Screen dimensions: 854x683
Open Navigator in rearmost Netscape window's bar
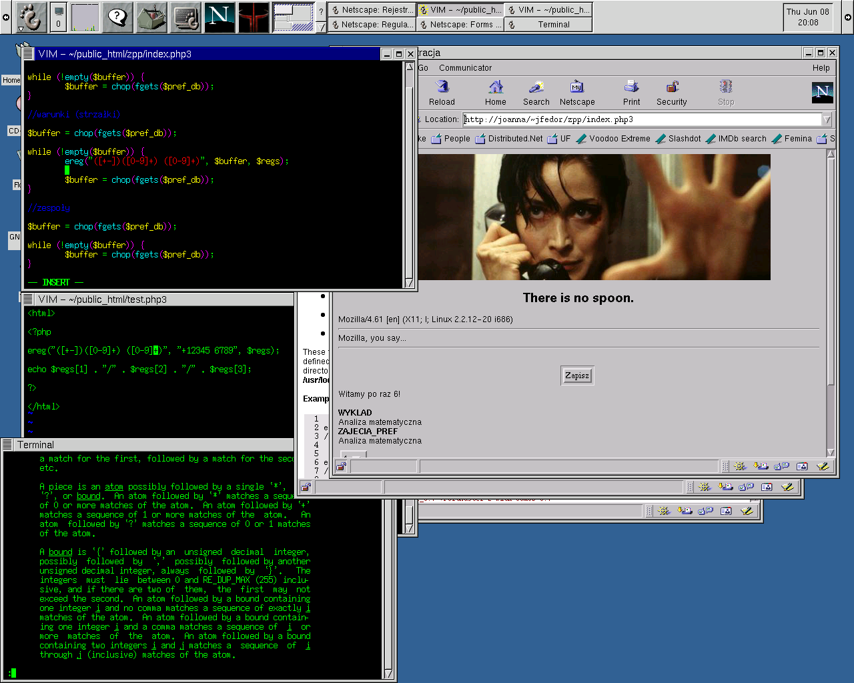(x=664, y=511)
